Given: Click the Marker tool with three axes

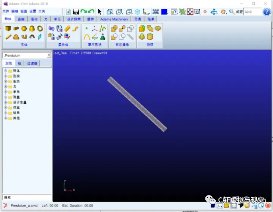Looking at the screenshot, I should coord(95,29).
